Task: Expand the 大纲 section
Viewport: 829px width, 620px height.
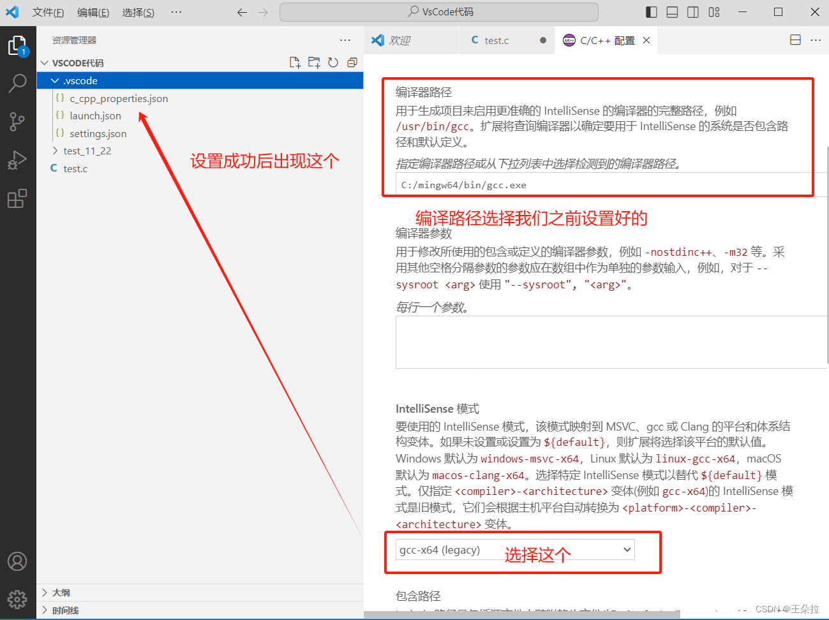Action: click(200, 593)
